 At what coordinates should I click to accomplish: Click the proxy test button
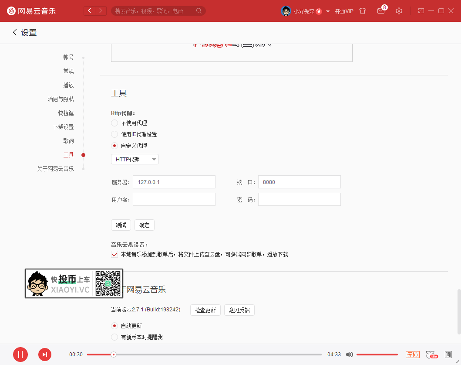coord(121,225)
